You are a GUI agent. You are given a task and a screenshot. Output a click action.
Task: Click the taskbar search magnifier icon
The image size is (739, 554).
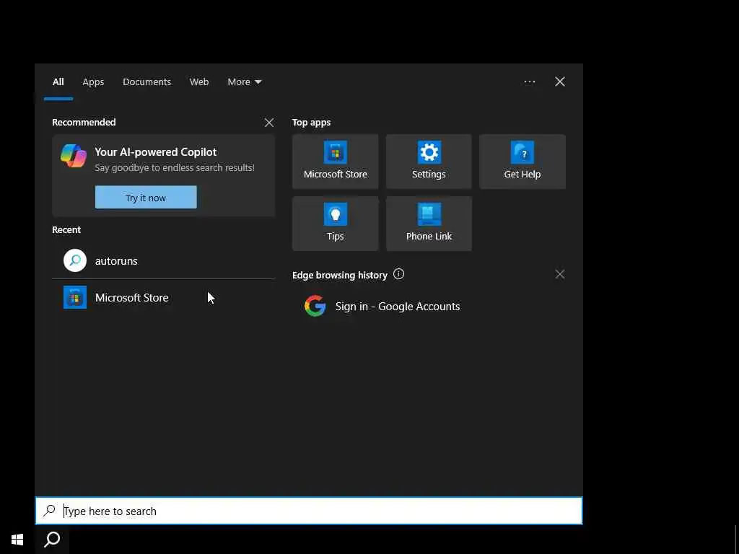[x=52, y=540]
